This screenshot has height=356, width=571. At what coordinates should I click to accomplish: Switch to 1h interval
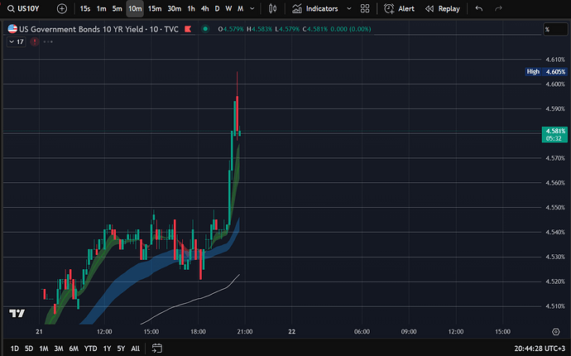pos(191,8)
